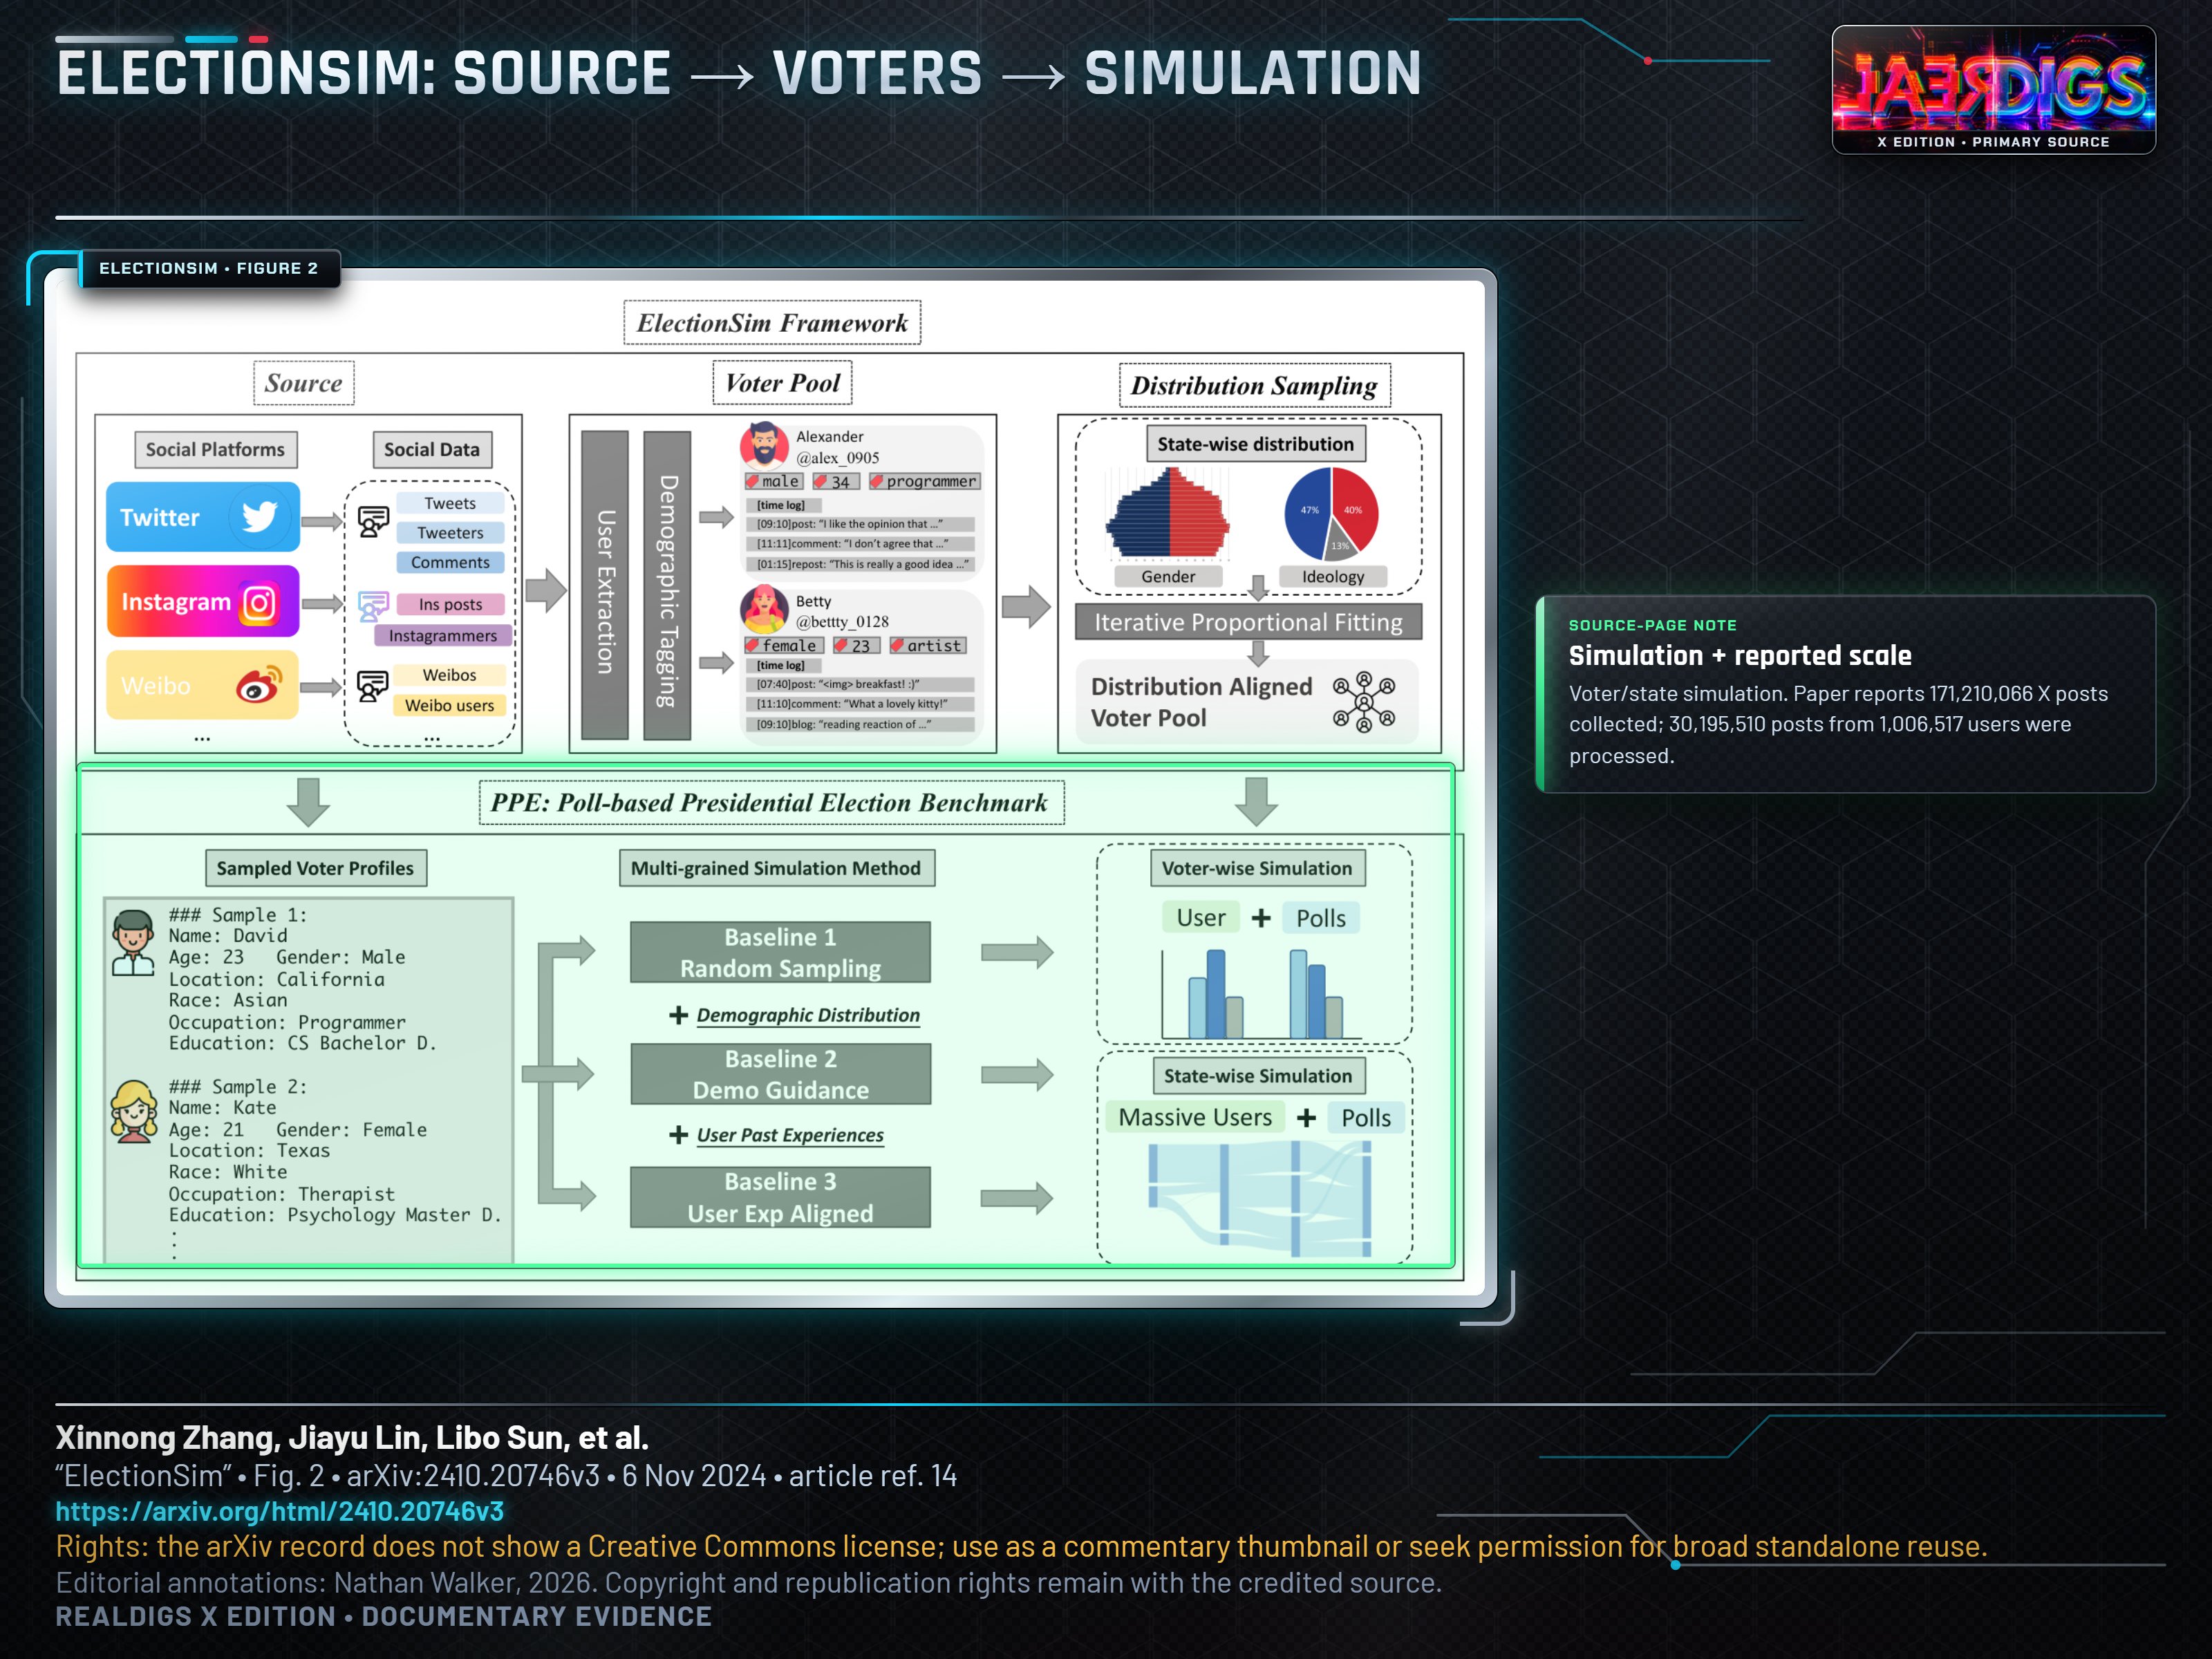Click the blue Twitter platform card
The image size is (2212, 1659).
click(203, 517)
